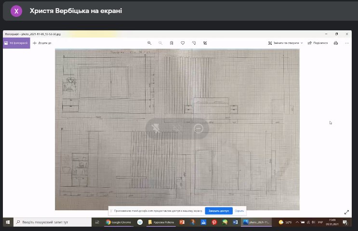Click the circled minus in the Meet overlay
The height and width of the screenshot is (231, 358).
(x=198, y=128)
